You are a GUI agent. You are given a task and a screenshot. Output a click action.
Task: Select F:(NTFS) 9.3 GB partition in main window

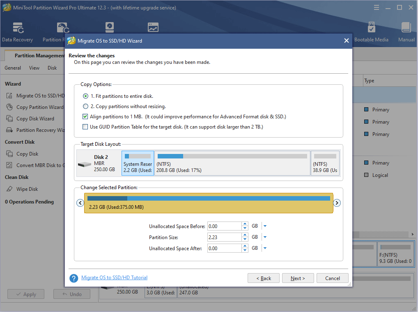tap(395, 254)
